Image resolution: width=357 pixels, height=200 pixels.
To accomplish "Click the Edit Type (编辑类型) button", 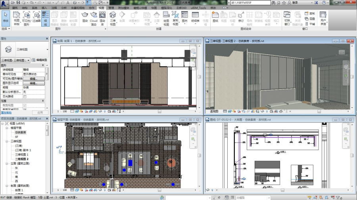I will point(39,60).
